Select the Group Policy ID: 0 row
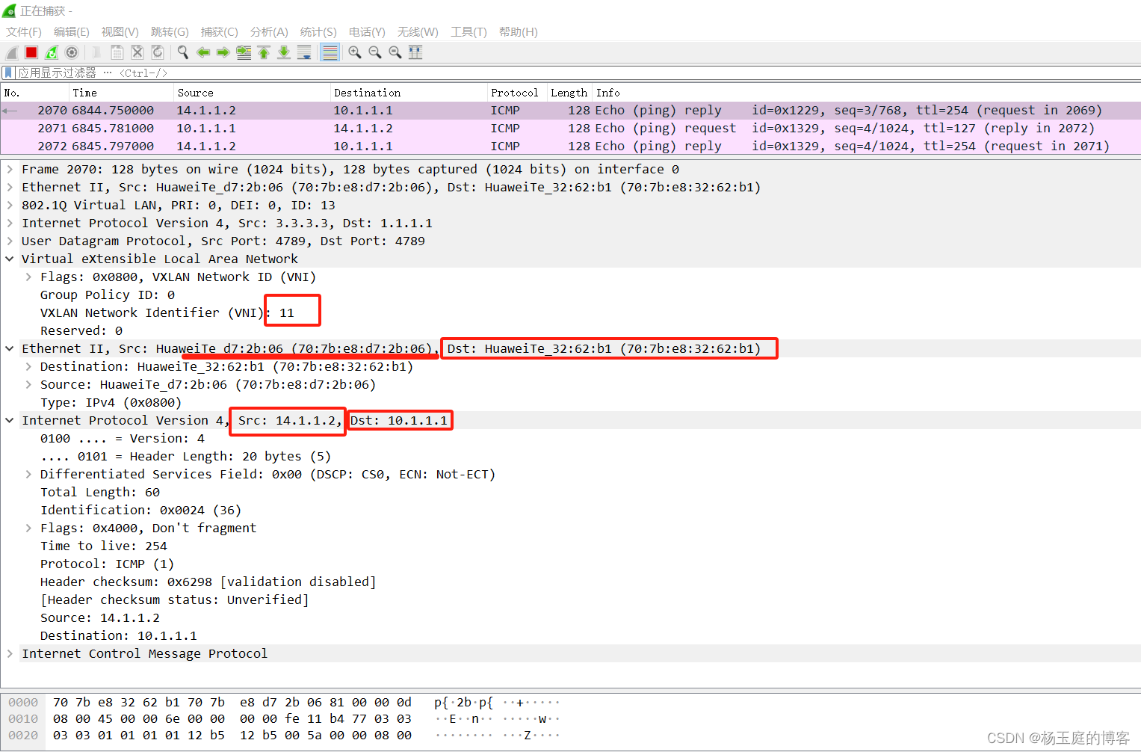 pyautogui.click(x=108, y=295)
